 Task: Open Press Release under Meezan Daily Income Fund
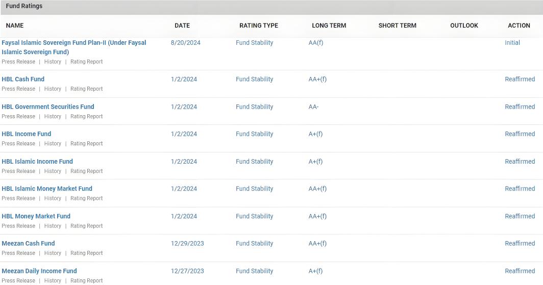pos(18,281)
